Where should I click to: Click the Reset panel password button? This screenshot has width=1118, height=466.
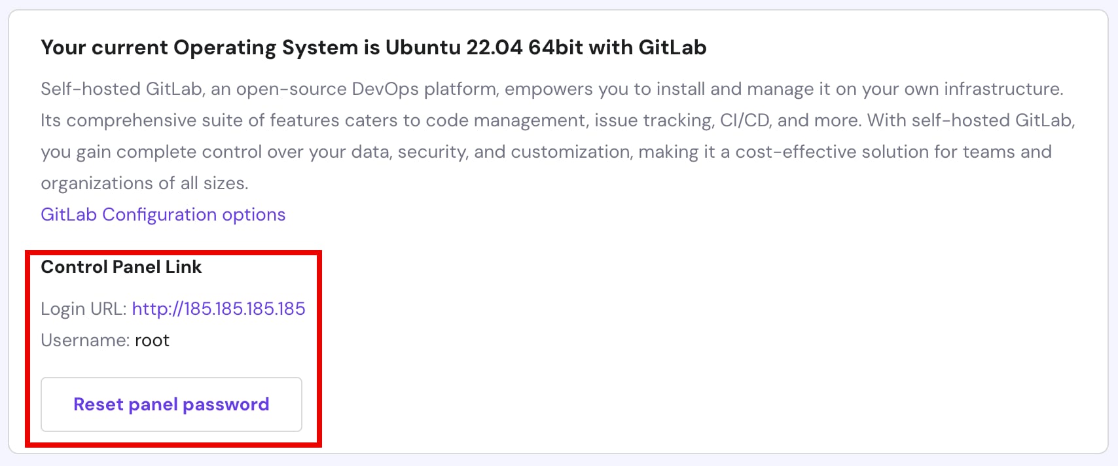[x=171, y=404]
